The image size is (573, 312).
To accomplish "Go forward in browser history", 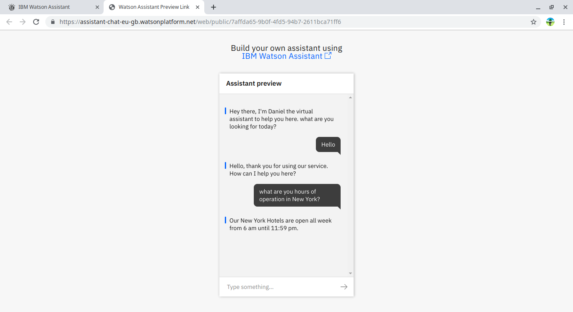I will (23, 22).
